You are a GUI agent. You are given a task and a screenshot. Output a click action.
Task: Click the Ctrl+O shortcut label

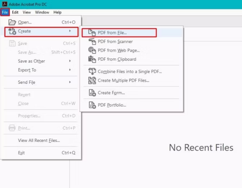pyautogui.click(x=68, y=22)
